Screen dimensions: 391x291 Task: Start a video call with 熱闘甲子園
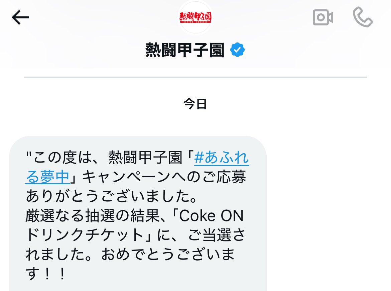[x=323, y=17]
